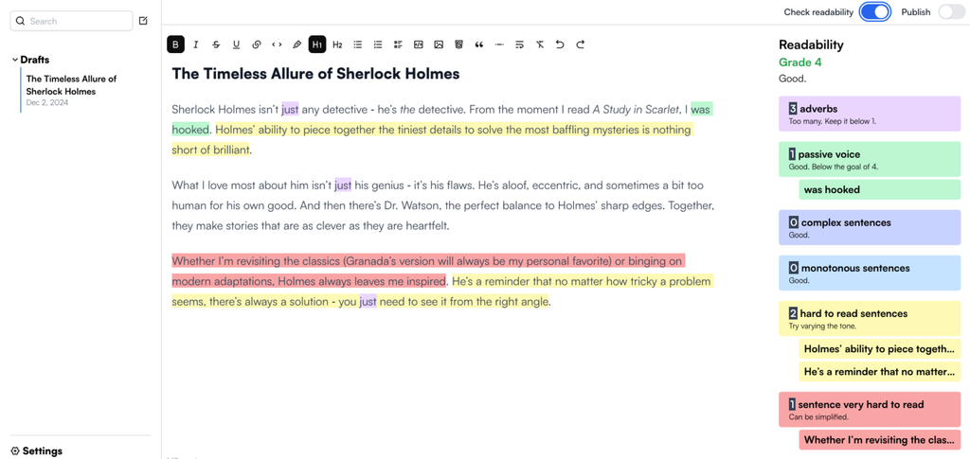Image resolution: width=970 pixels, height=459 pixels.
Task: Insert code block
Action: click(418, 44)
